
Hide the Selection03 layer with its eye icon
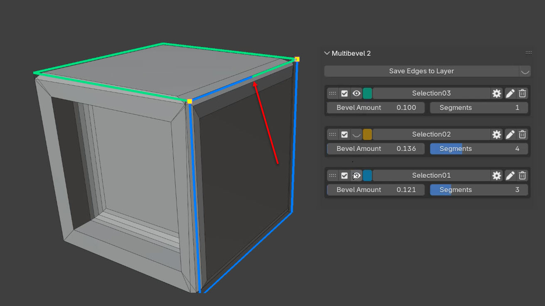[356, 93]
